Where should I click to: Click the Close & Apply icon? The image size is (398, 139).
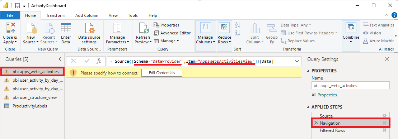click(10, 28)
